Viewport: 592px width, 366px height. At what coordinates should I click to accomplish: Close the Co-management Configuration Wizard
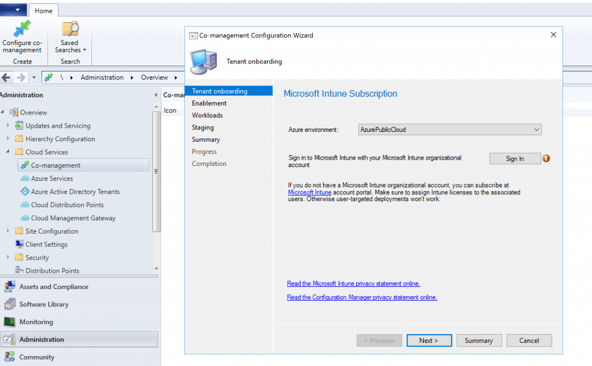point(553,35)
